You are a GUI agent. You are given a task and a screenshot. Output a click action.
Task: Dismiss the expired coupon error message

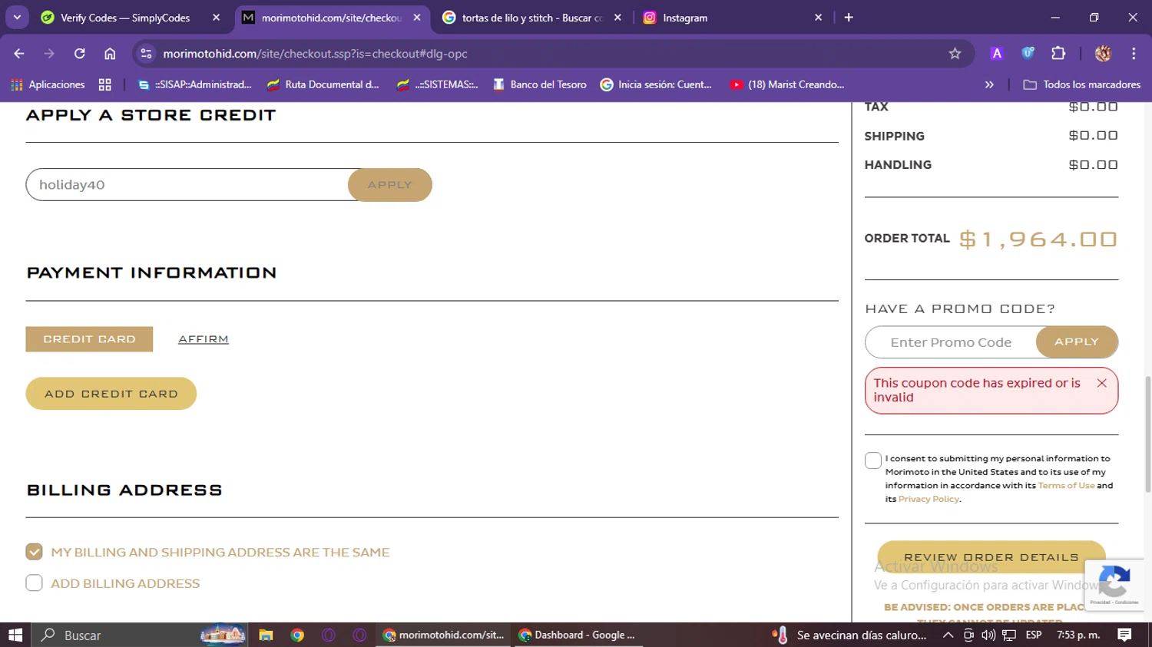click(1102, 383)
